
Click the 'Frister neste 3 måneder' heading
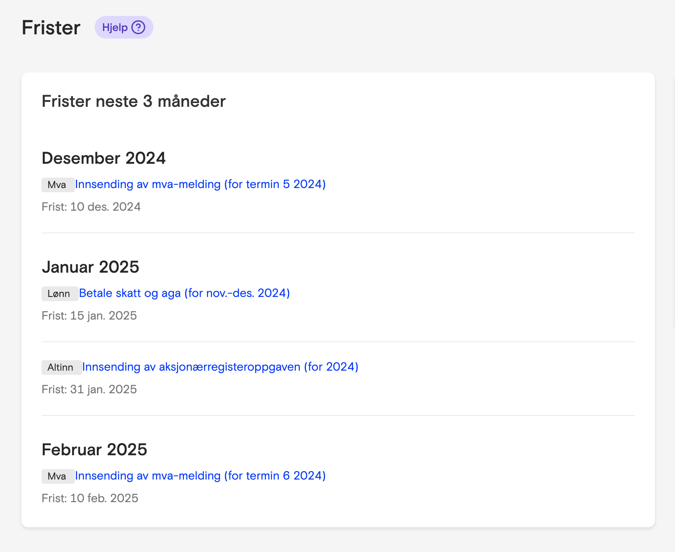coord(134,101)
